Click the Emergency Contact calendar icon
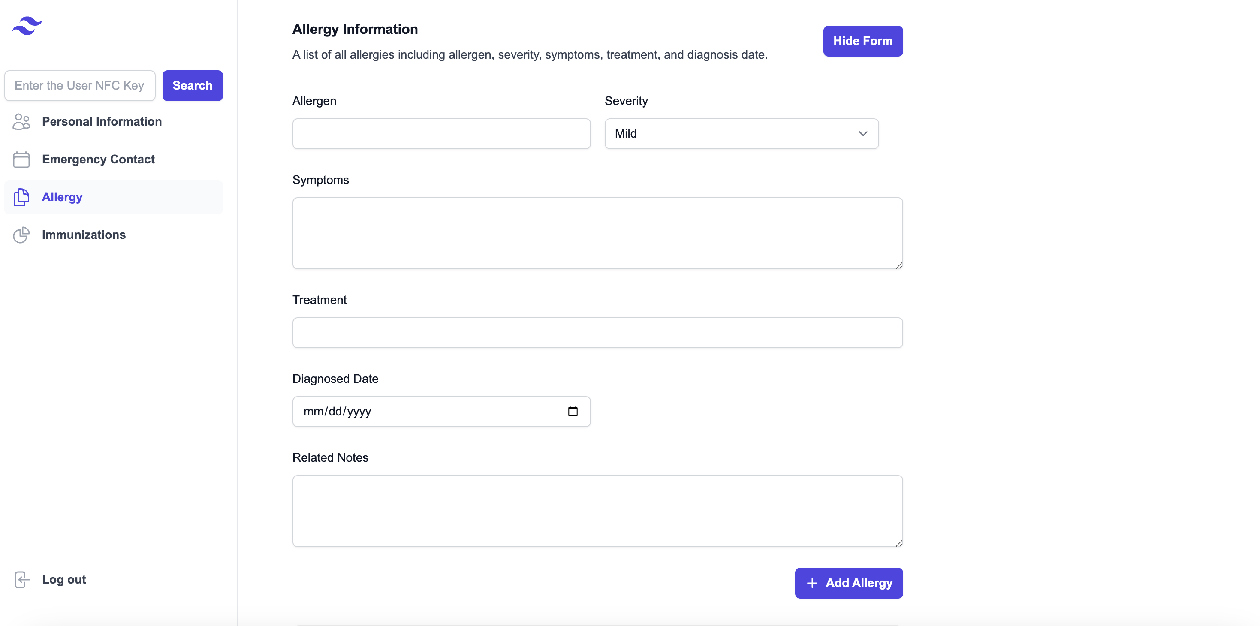The height and width of the screenshot is (626, 1260). click(x=21, y=160)
